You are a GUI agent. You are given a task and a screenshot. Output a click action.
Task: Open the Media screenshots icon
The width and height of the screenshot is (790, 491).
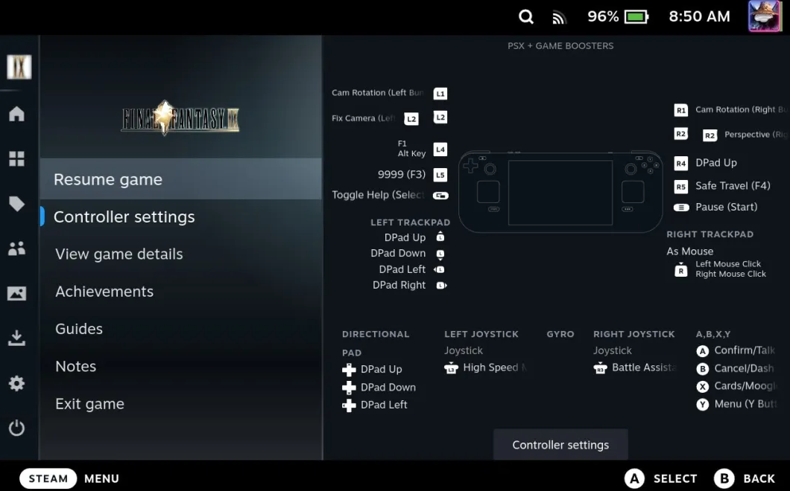16,293
